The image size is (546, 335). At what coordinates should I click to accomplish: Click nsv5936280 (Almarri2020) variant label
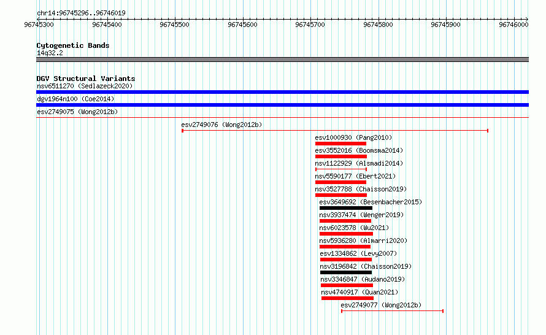tap(363, 241)
